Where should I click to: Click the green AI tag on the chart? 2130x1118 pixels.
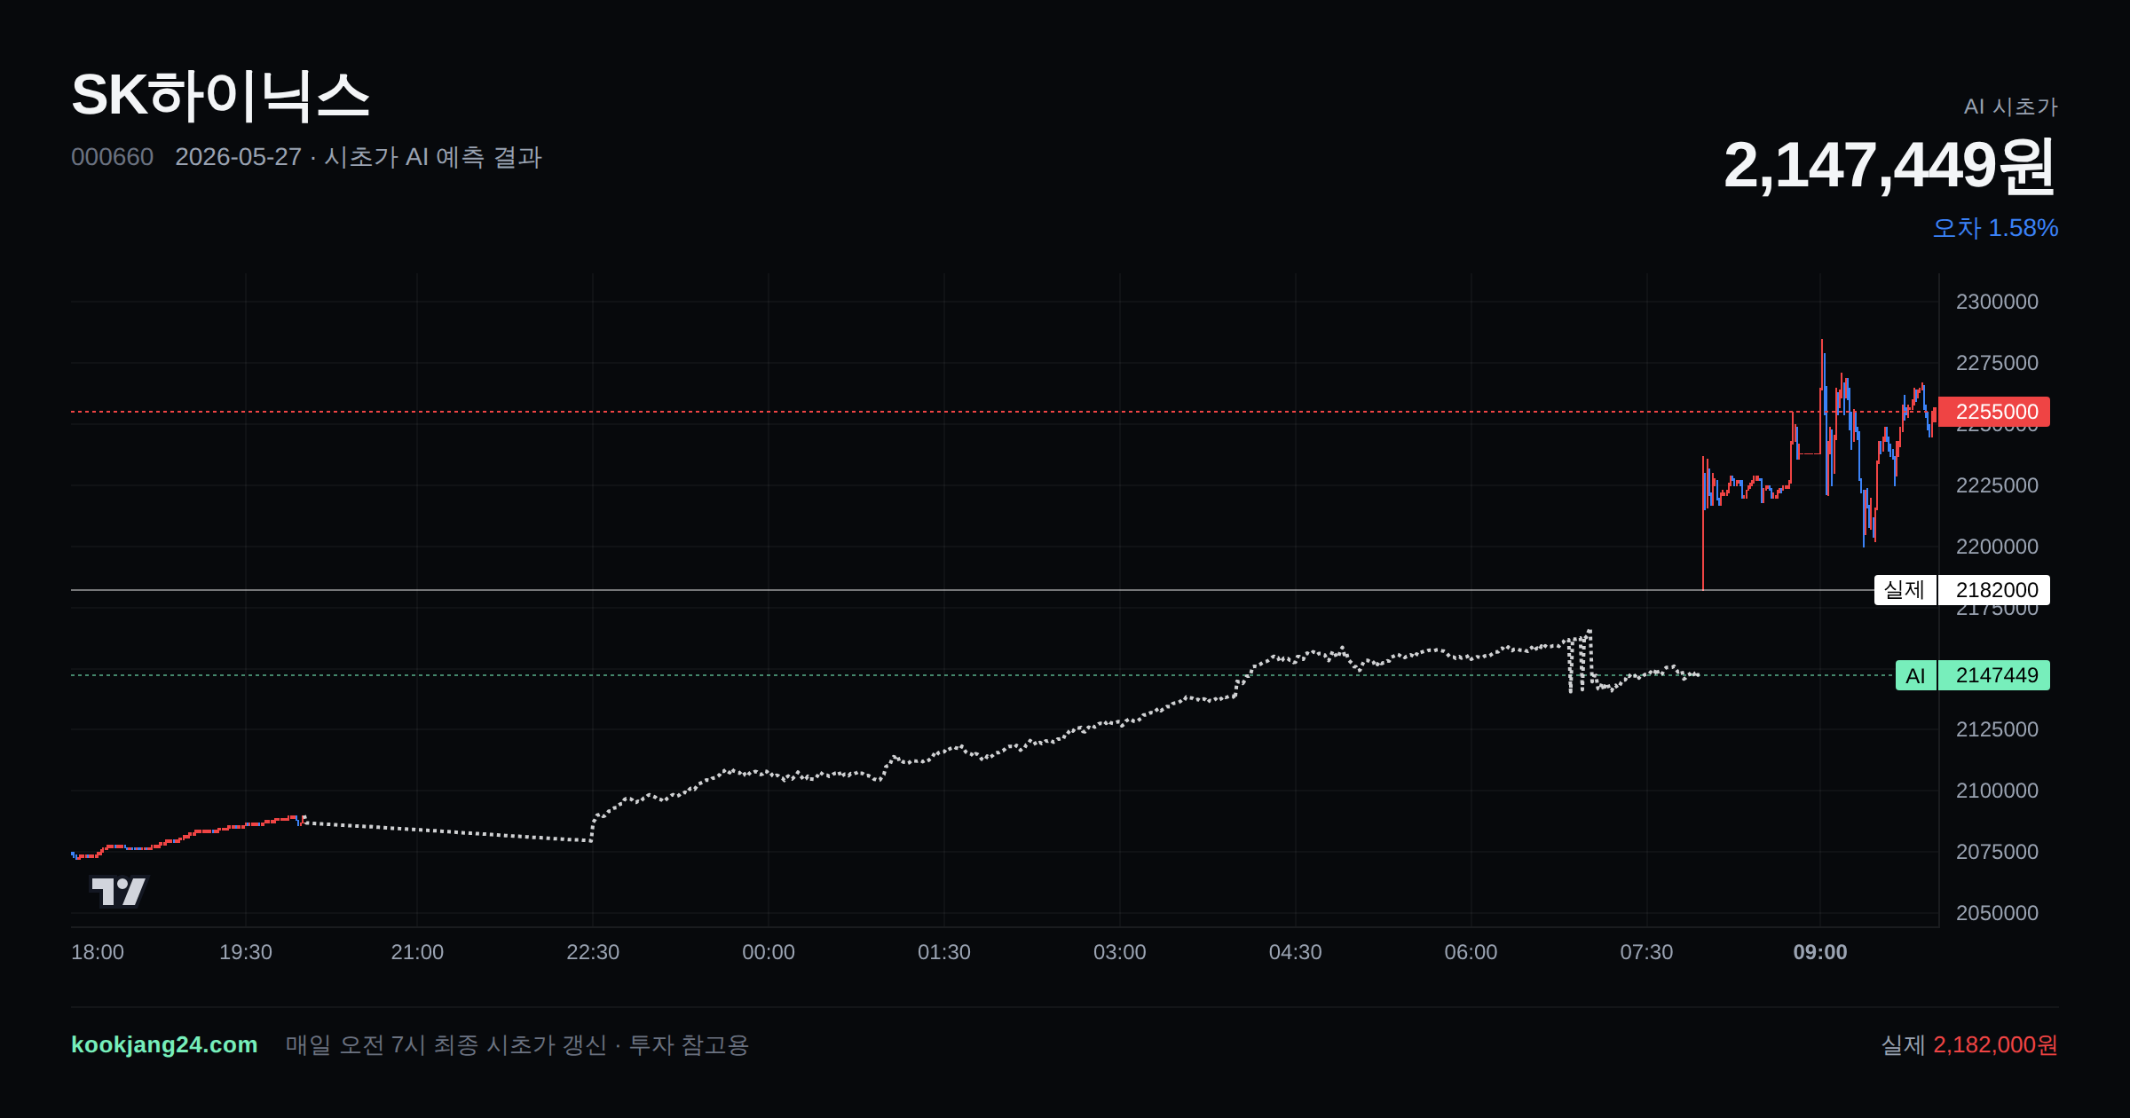pos(1915,675)
